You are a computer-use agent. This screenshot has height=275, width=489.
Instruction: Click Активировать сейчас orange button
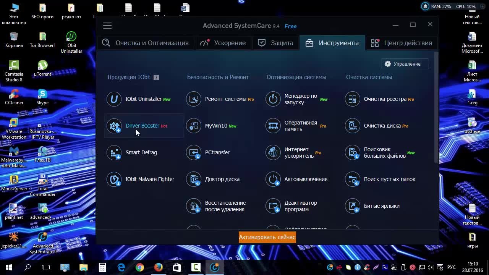click(x=267, y=237)
